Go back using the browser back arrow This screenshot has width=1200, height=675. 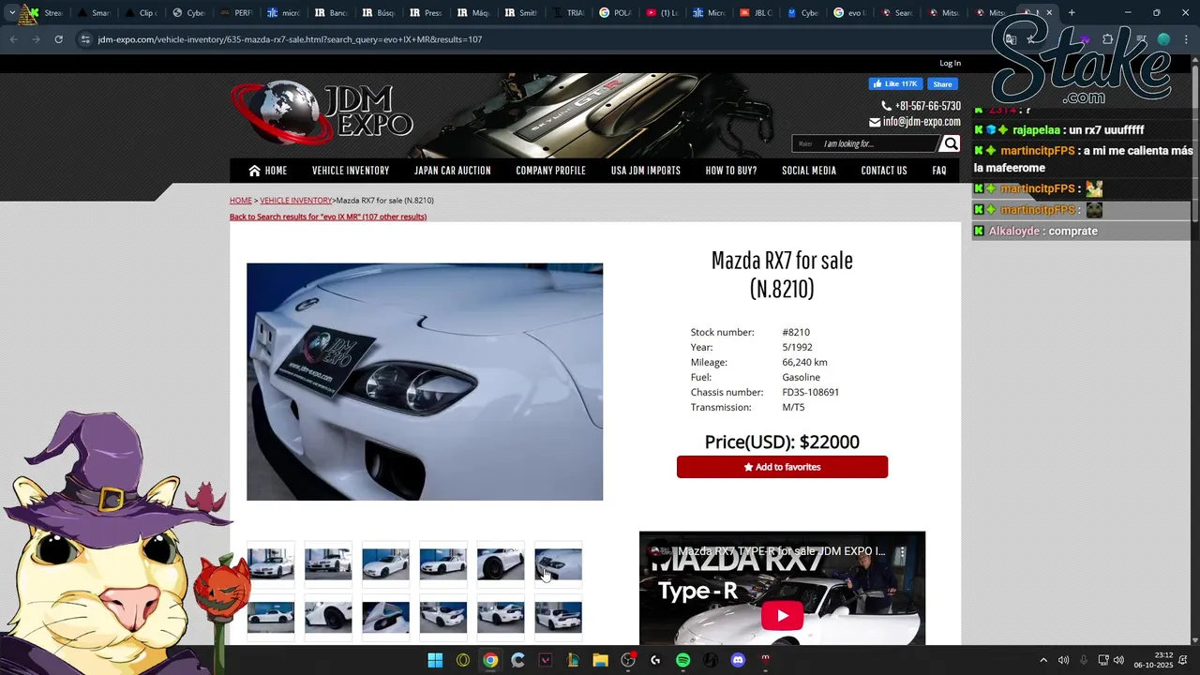13,39
